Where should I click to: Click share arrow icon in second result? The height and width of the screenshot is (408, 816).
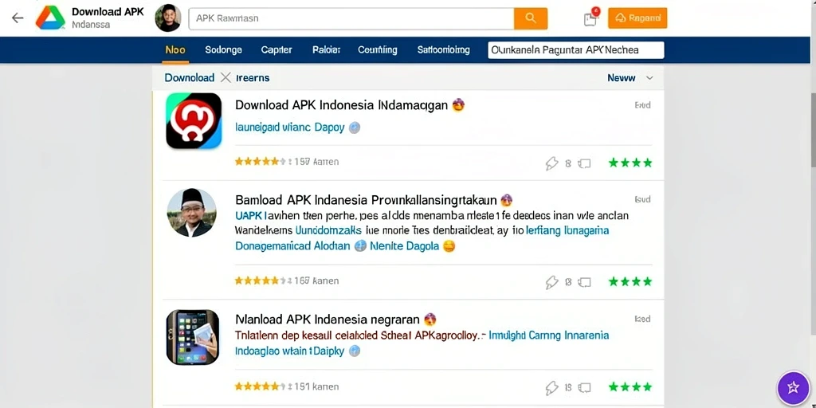[551, 283]
